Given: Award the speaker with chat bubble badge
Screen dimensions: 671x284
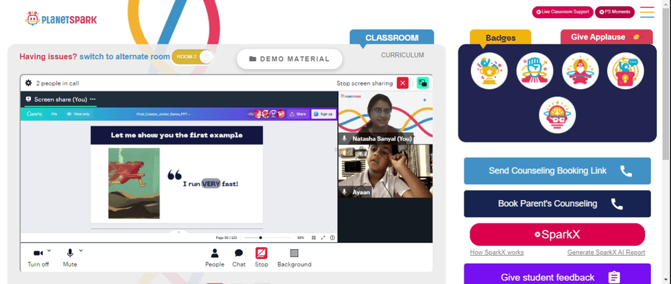Looking at the screenshot, I should tap(625, 70).
